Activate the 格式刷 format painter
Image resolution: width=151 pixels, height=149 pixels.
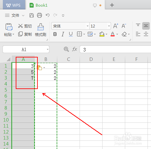coord(41,30)
